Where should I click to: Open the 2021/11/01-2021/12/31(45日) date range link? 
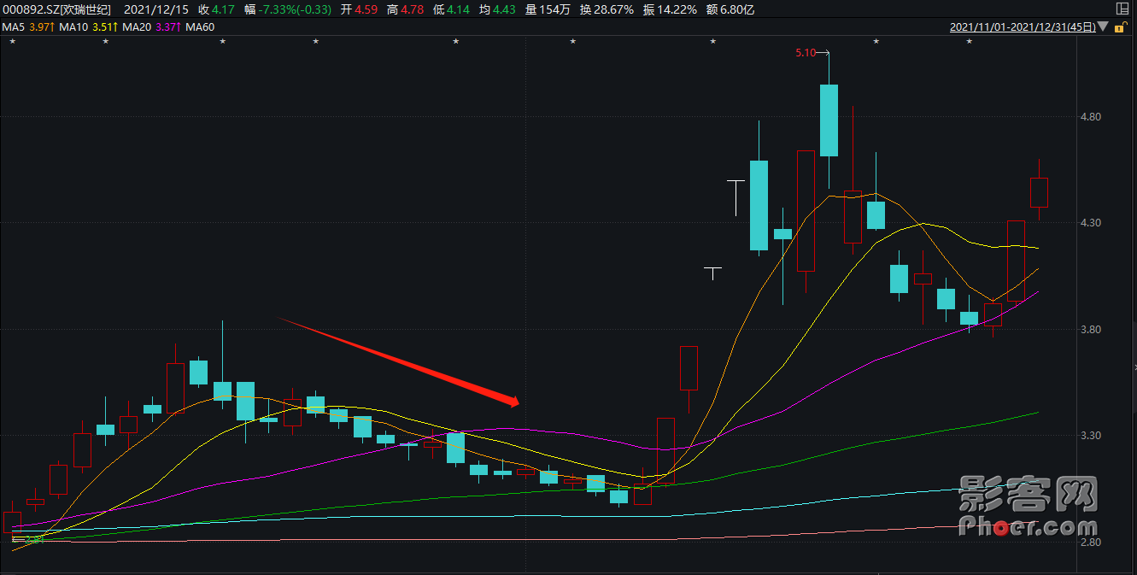click(x=1023, y=27)
